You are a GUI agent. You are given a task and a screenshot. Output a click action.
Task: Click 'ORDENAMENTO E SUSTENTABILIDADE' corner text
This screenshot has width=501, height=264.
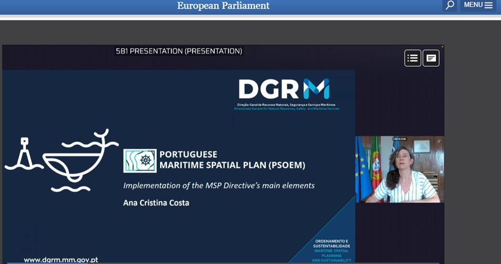click(332, 244)
